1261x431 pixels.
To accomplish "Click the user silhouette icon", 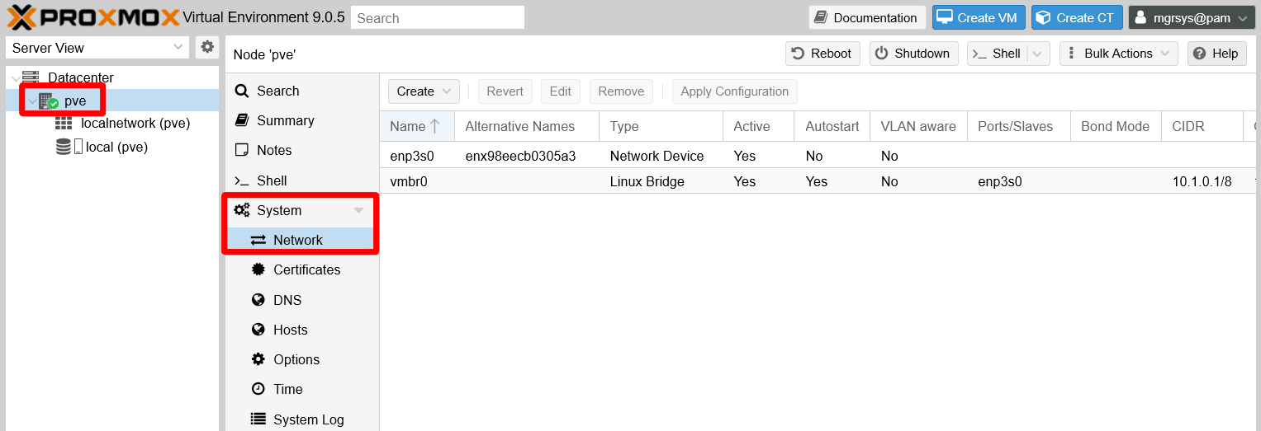I will pyautogui.click(x=1141, y=17).
